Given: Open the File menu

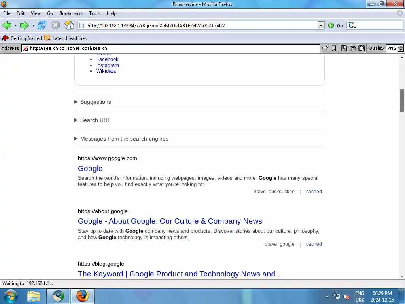Looking at the screenshot, I should (x=7, y=13).
